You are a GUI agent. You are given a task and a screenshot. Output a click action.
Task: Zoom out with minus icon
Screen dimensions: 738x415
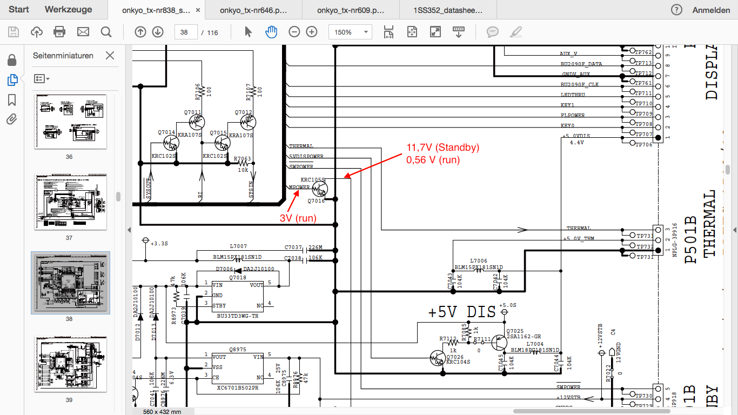[x=294, y=32]
